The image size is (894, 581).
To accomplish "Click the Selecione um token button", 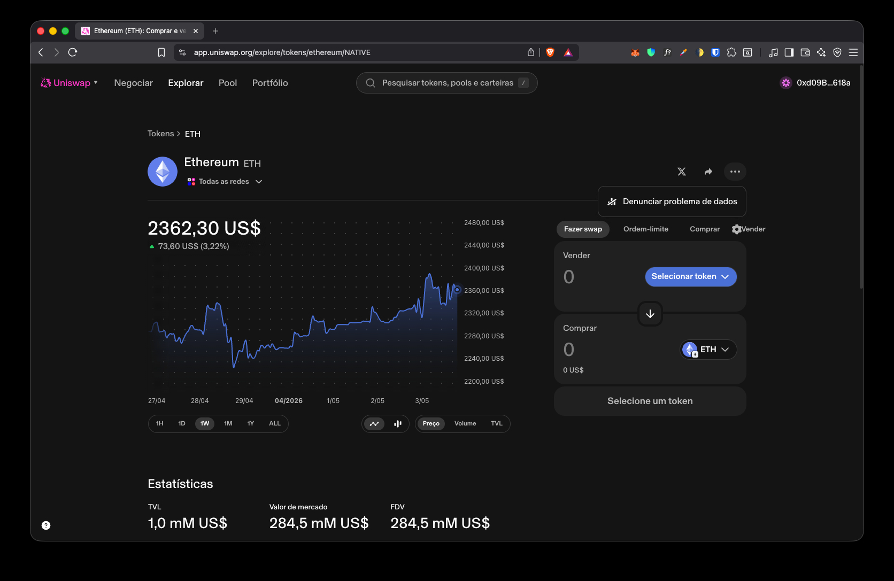I will click(x=650, y=401).
